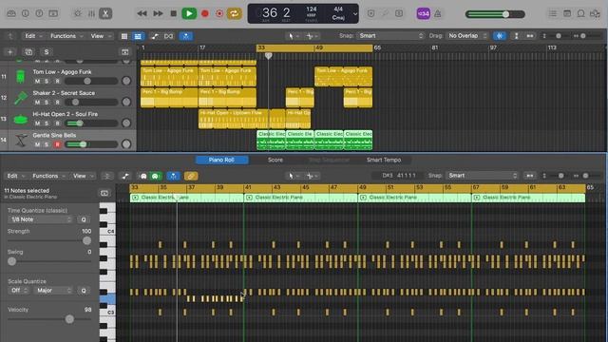The height and width of the screenshot is (342, 608).
Task: Switch tracks area to grid view icon
Action: coord(124,36)
